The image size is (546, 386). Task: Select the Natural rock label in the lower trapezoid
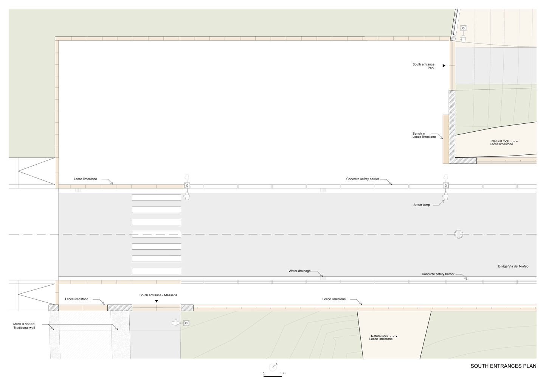(381, 338)
